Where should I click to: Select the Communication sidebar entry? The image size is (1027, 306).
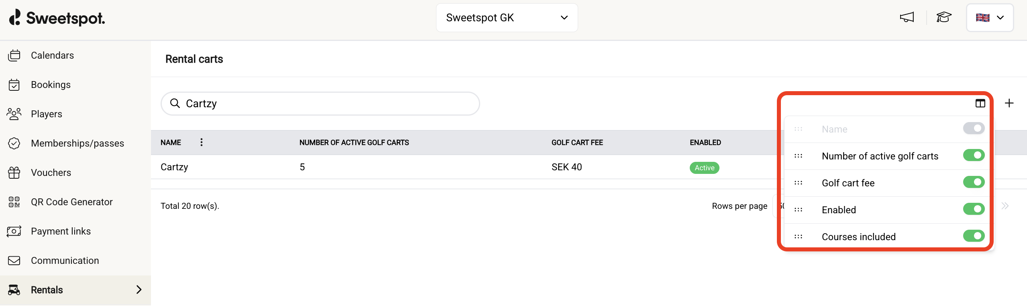coord(65,260)
